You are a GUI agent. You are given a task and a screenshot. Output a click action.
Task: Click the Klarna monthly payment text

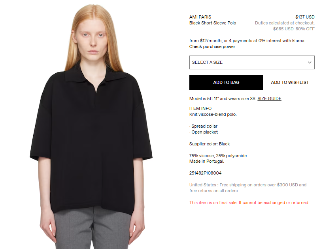tap(247, 41)
